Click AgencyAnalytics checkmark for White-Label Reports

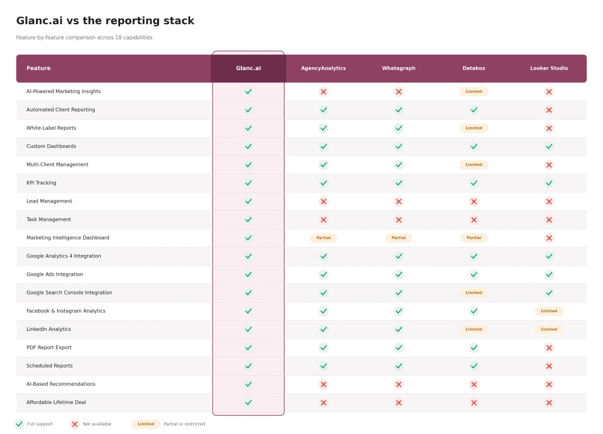323,128
